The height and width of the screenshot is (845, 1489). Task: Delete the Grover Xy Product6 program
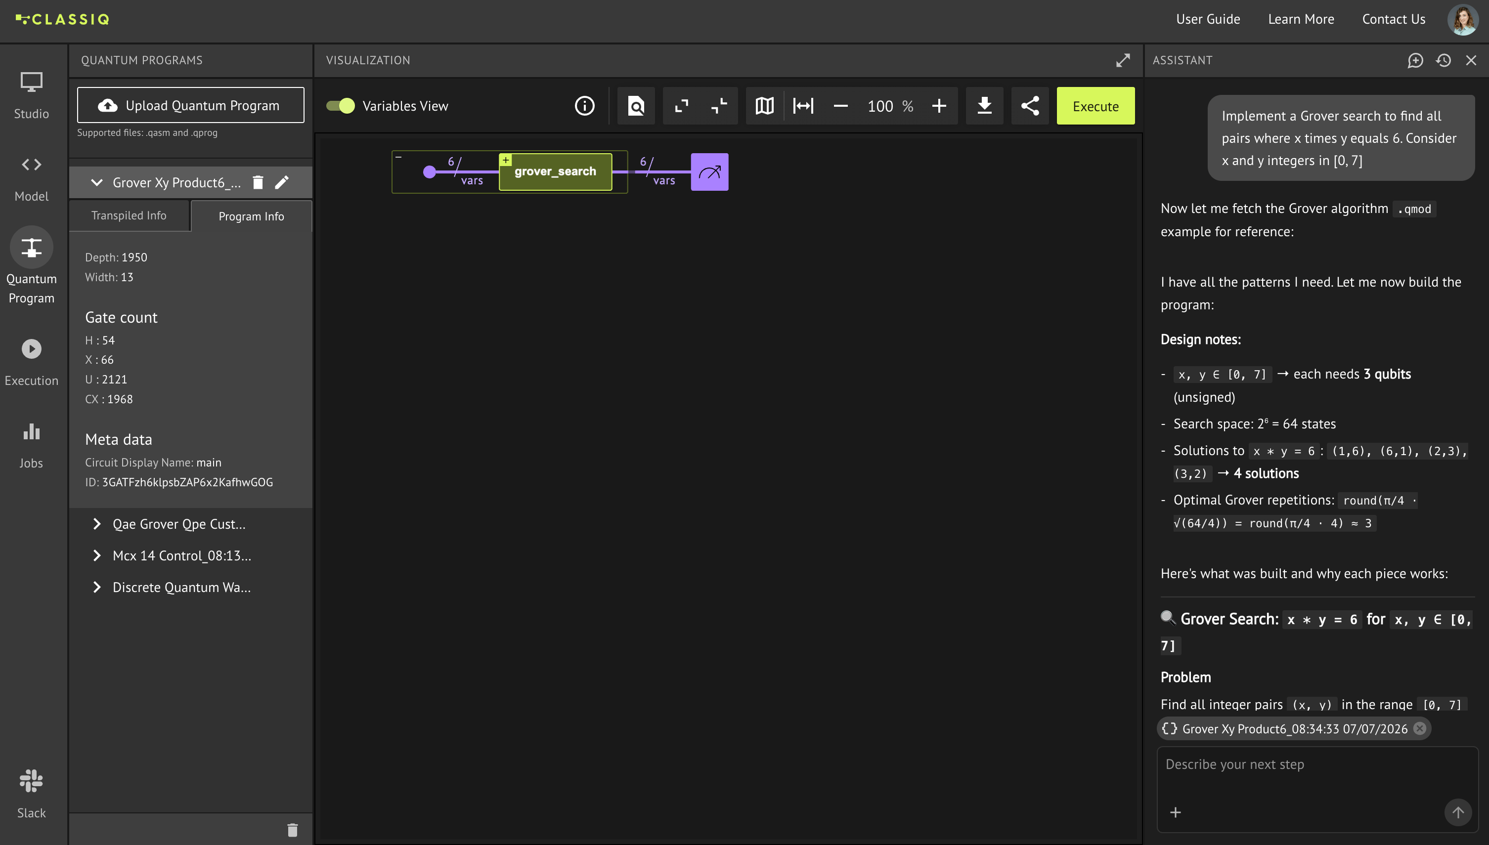pos(258,183)
